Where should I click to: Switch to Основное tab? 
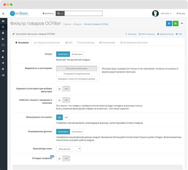(22, 43)
